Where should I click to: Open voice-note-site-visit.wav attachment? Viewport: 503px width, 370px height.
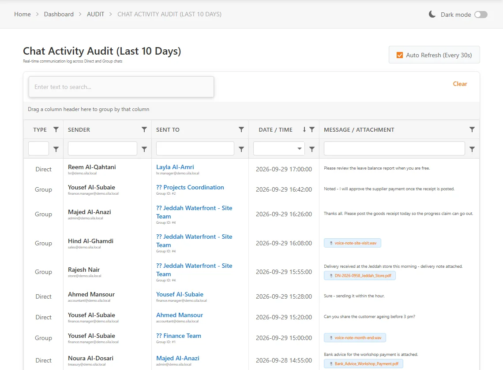tap(353, 243)
